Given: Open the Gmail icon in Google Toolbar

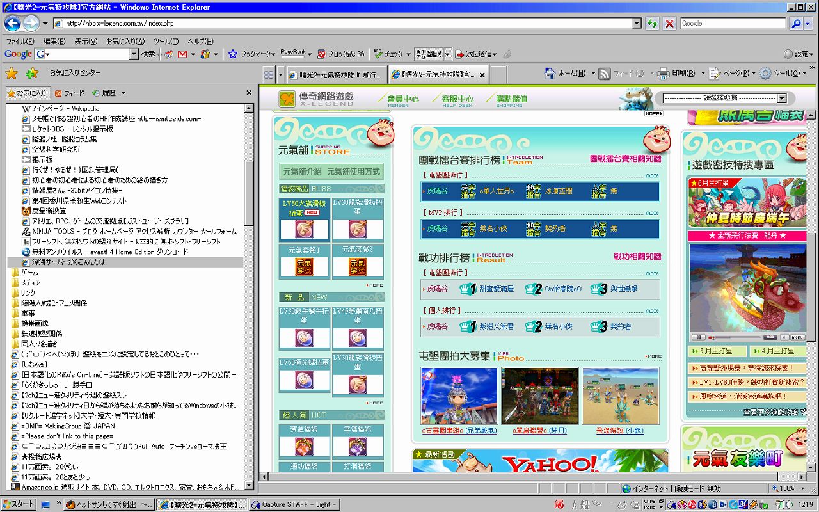Looking at the screenshot, I should pos(182,54).
